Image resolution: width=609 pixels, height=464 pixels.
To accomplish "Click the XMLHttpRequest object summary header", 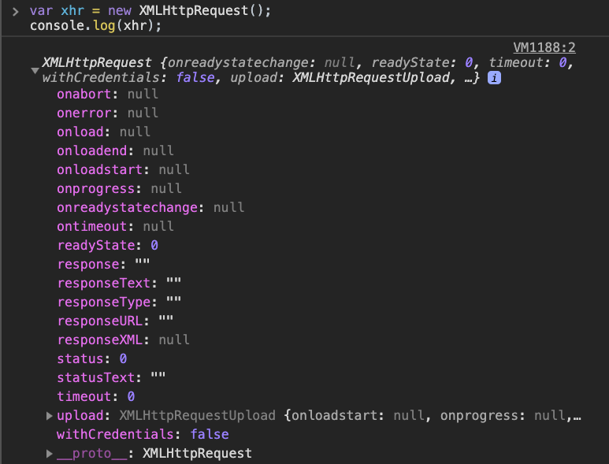I will tap(307, 70).
